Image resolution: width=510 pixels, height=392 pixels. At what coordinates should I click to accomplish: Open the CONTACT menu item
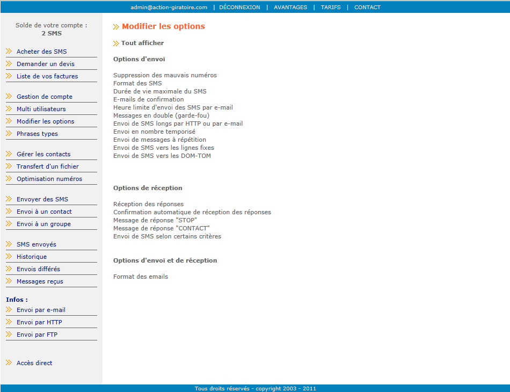[368, 7]
